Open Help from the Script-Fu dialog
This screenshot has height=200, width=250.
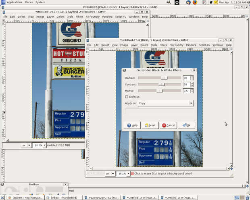click(x=132, y=125)
